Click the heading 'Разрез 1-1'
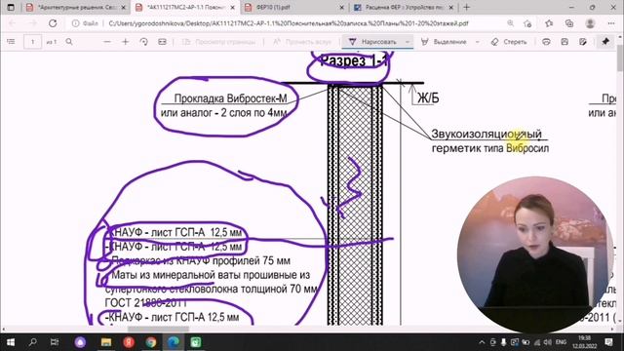 pyautogui.click(x=354, y=60)
